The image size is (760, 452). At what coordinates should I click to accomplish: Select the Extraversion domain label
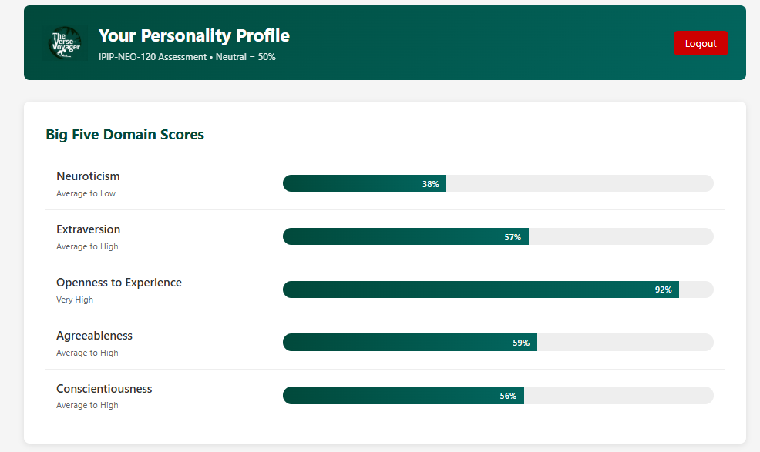pyautogui.click(x=88, y=229)
